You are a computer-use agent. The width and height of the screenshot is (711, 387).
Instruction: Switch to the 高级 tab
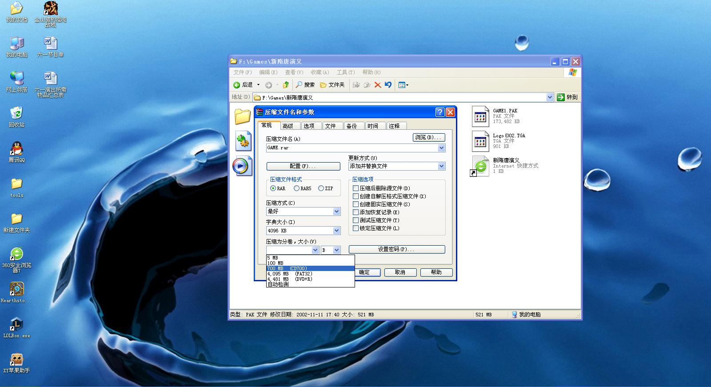tap(288, 126)
